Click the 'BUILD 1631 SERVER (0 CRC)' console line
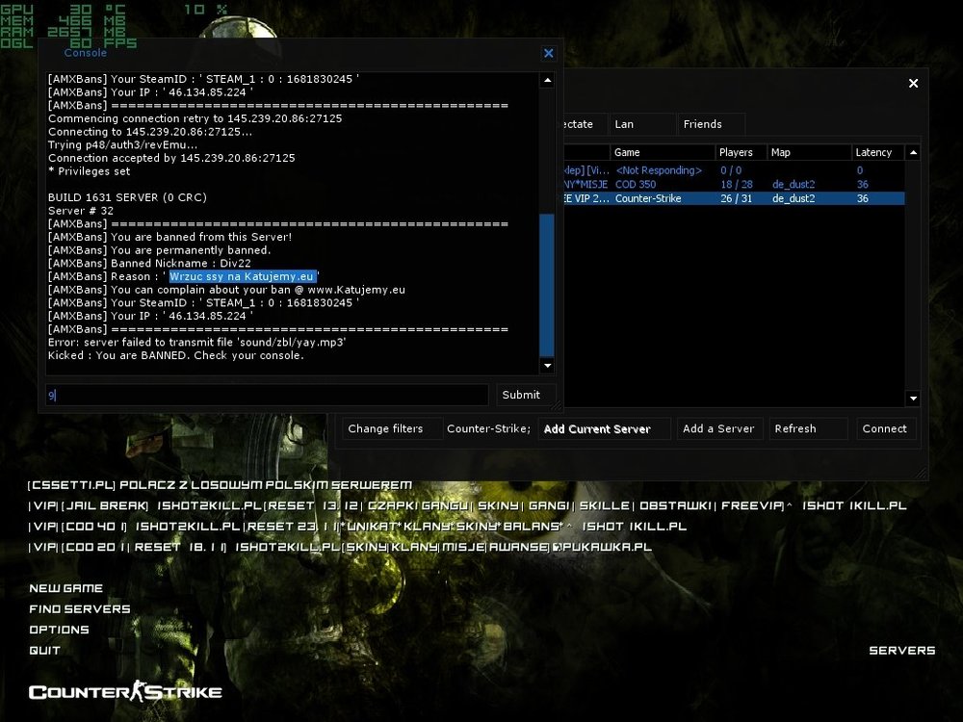This screenshot has width=963, height=722. pos(127,197)
